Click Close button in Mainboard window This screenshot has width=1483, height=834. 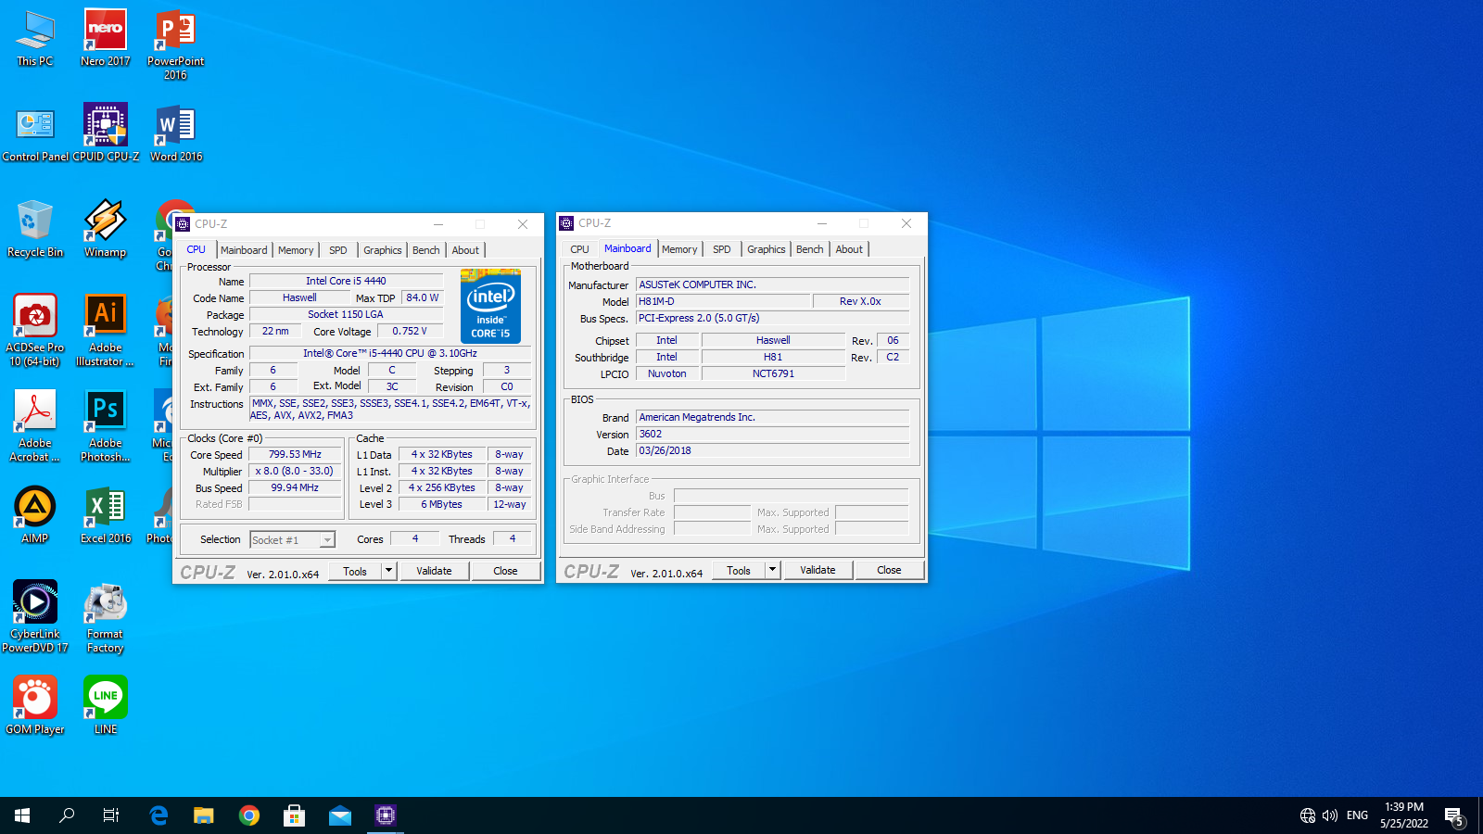coord(889,570)
